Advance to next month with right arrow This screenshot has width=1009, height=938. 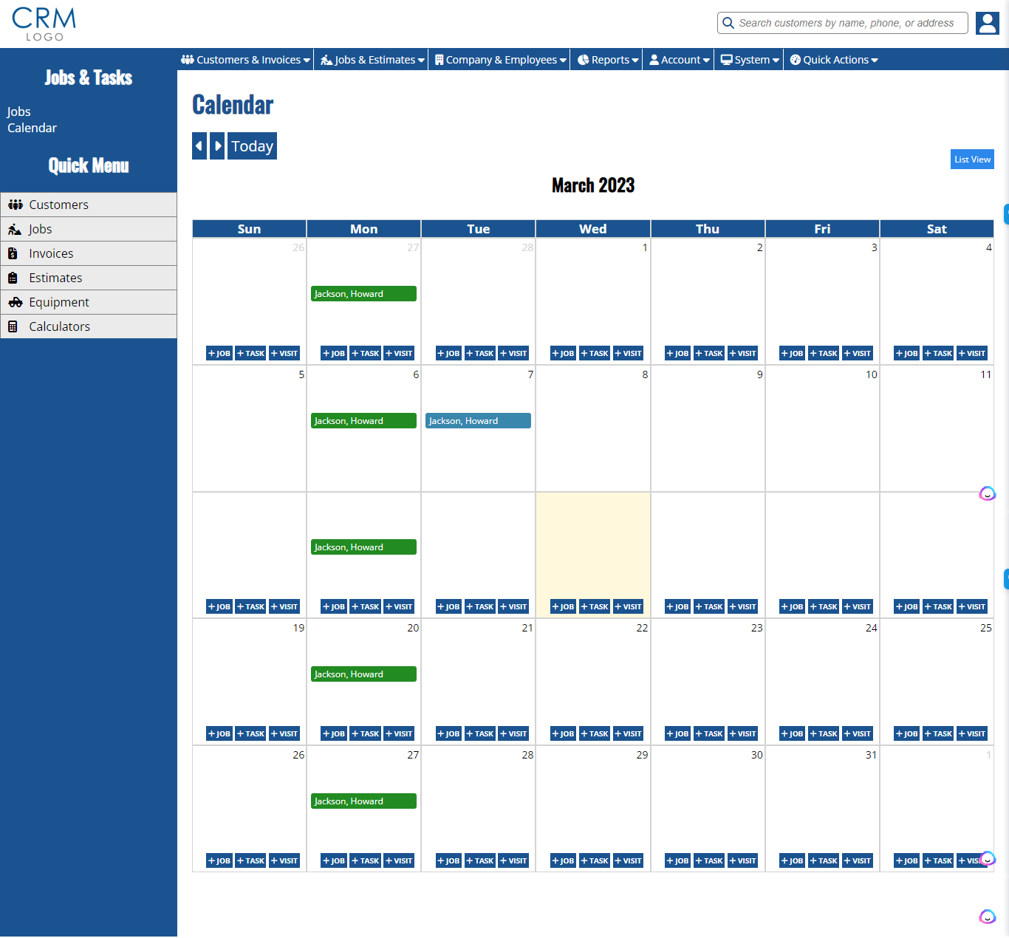click(217, 146)
